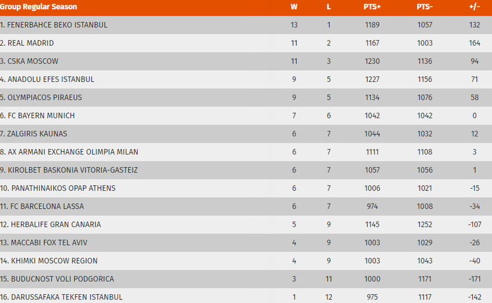Select FC Barcelona Lassa row name
The height and width of the screenshot is (303, 492).
pyautogui.click(x=46, y=206)
